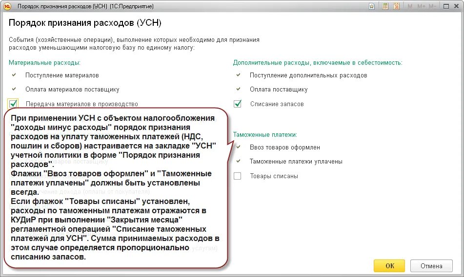The height and width of the screenshot is (277, 464).
Task: Click the M memory button in title bar
Action: tap(410, 6)
